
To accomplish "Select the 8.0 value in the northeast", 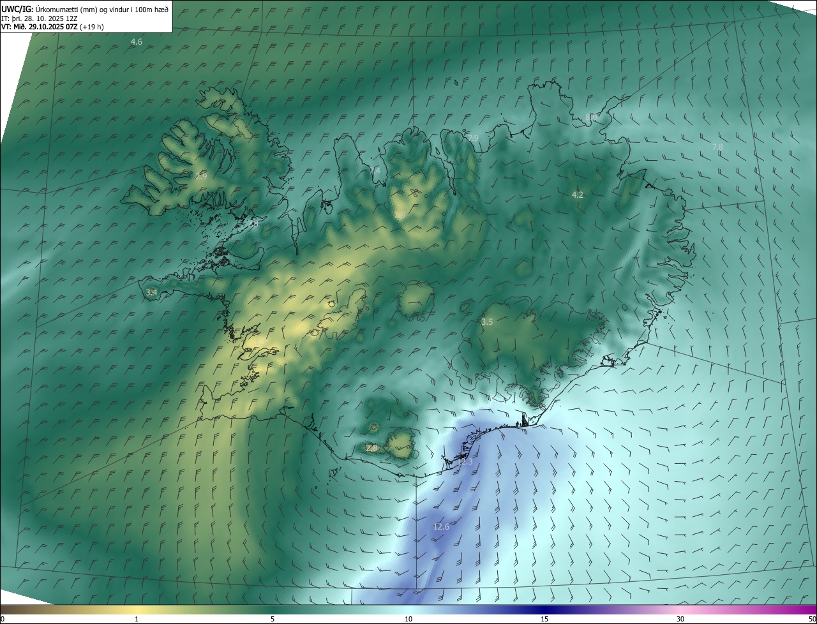I will (x=590, y=117).
